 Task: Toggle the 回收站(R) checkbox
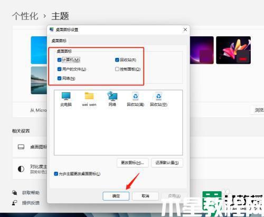coord(117,60)
